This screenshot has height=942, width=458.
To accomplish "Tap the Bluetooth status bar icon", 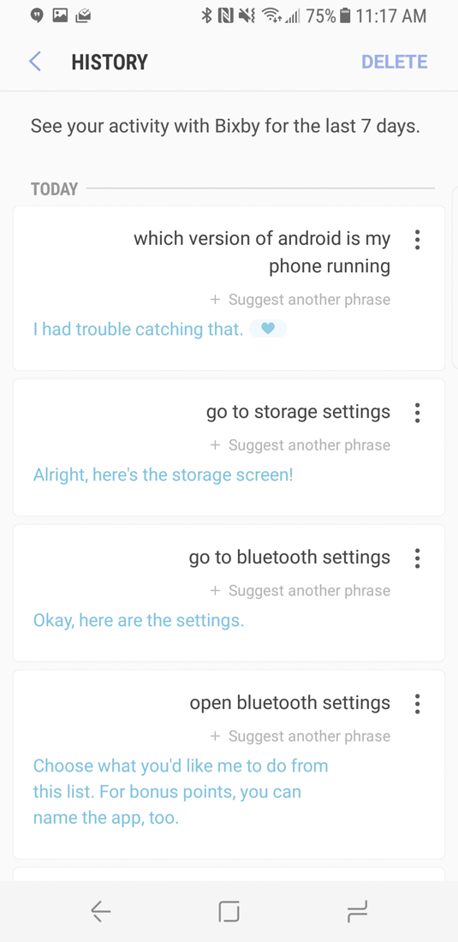I will pyautogui.click(x=207, y=16).
